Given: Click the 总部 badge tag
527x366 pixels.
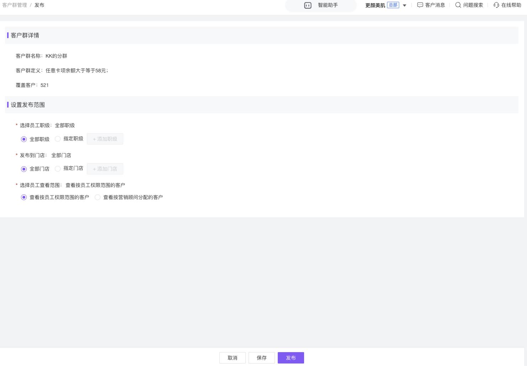Looking at the screenshot, I should [393, 5].
